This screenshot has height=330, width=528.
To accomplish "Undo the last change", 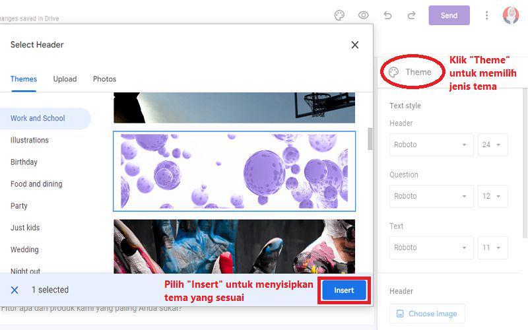I will pos(387,15).
